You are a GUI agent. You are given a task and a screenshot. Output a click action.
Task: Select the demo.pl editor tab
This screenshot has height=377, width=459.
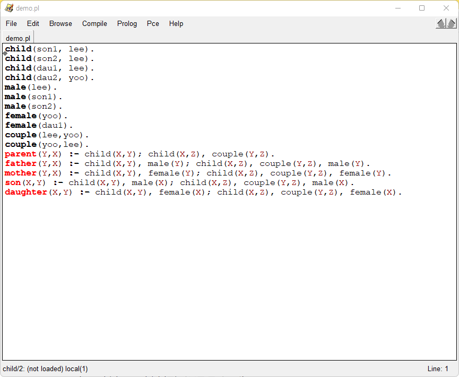[x=18, y=38]
